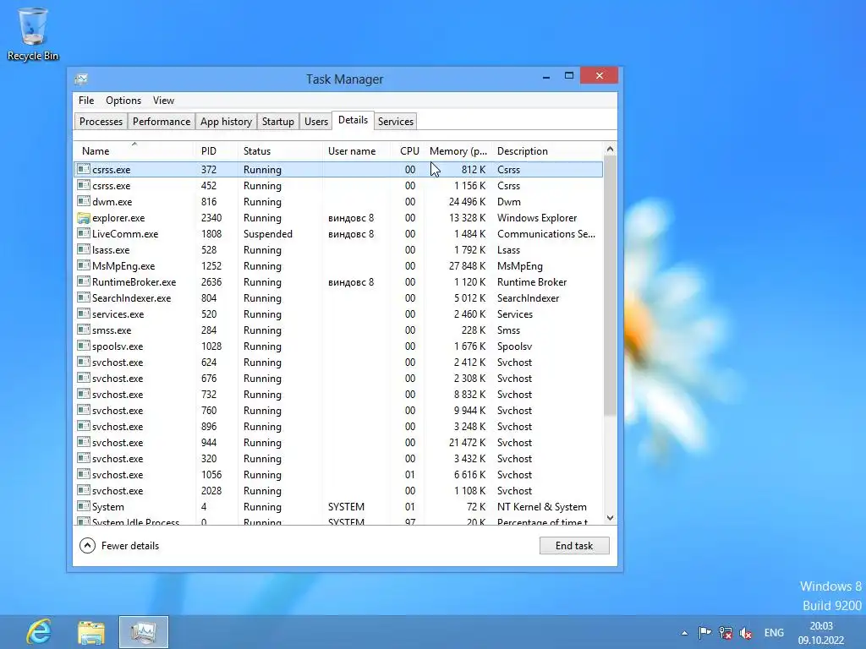Select the csrss.exe row with PID 452
The width and height of the screenshot is (866, 649).
point(338,185)
